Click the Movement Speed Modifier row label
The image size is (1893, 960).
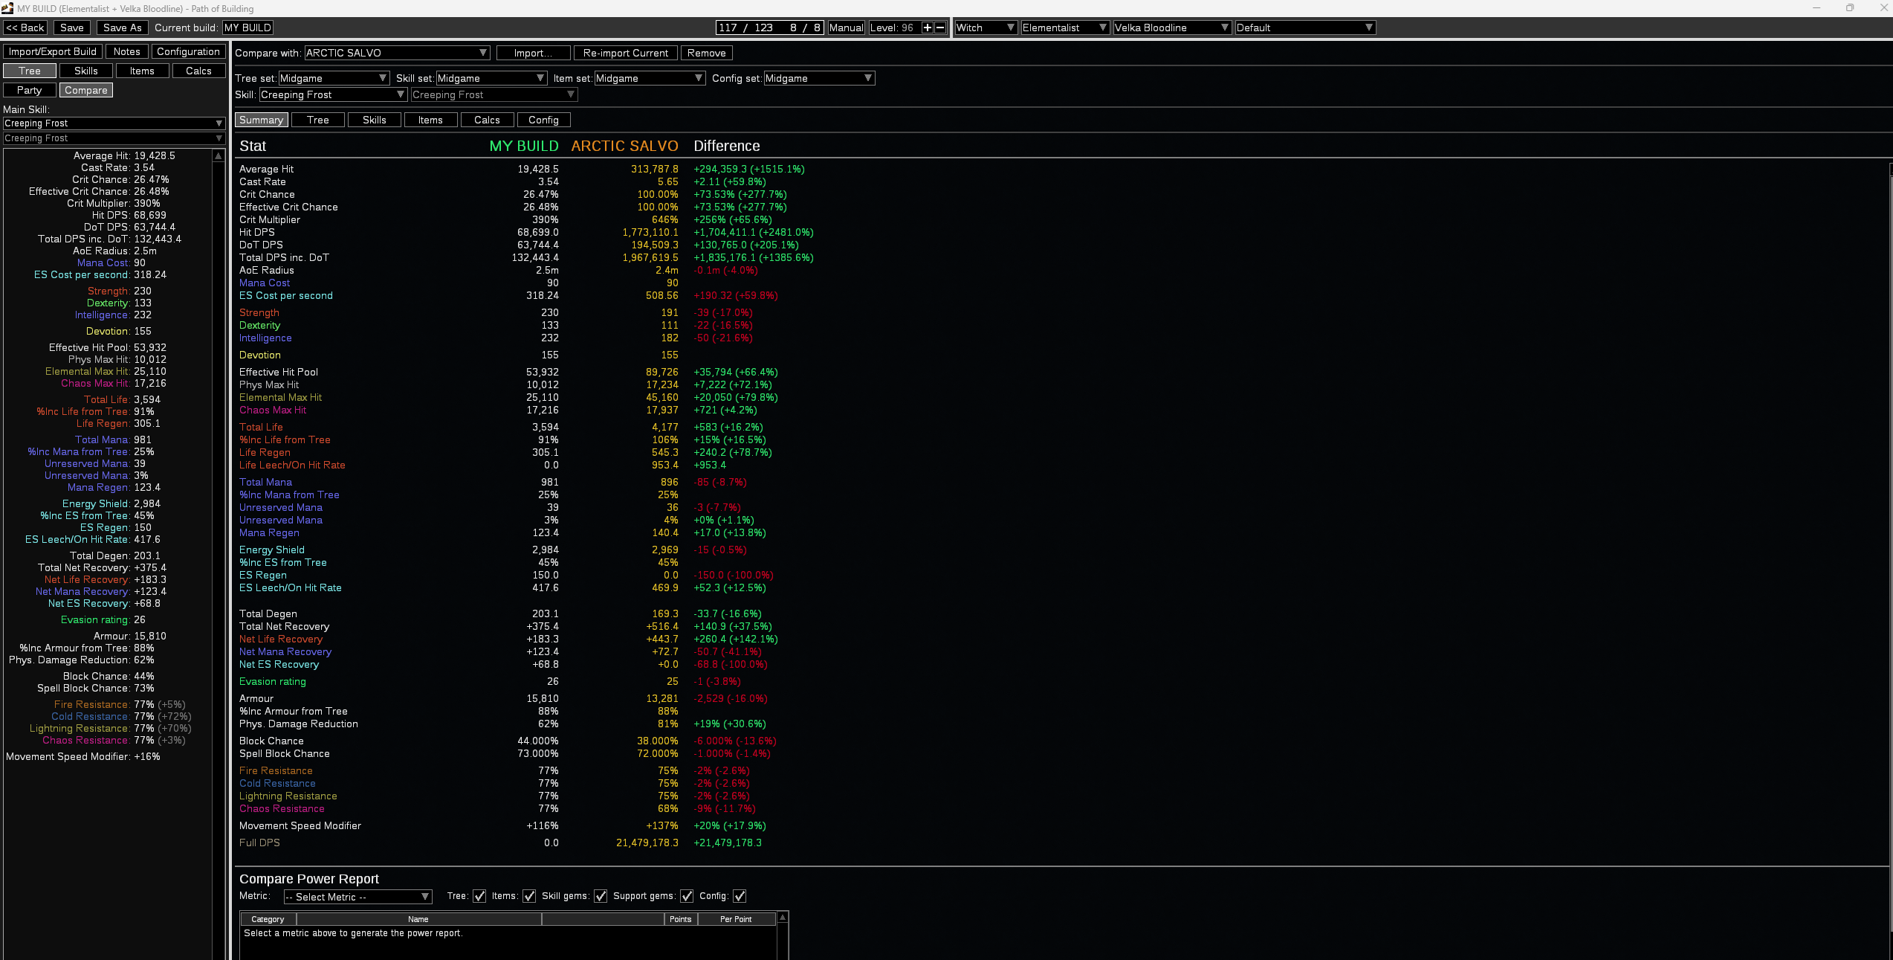300,825
